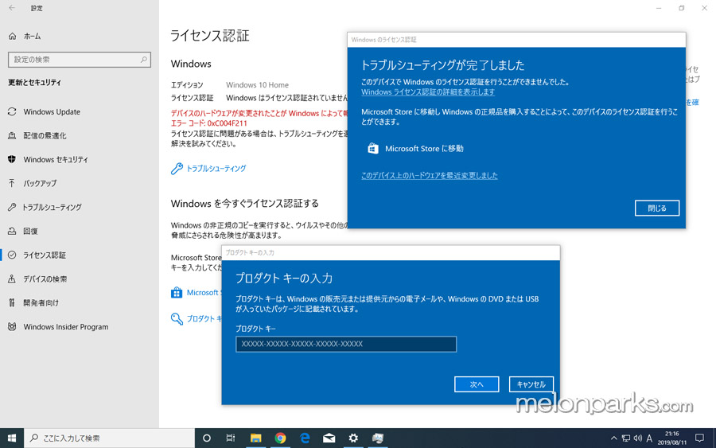
Task: Open Task View from taskbar
Action: coord(231,438)
